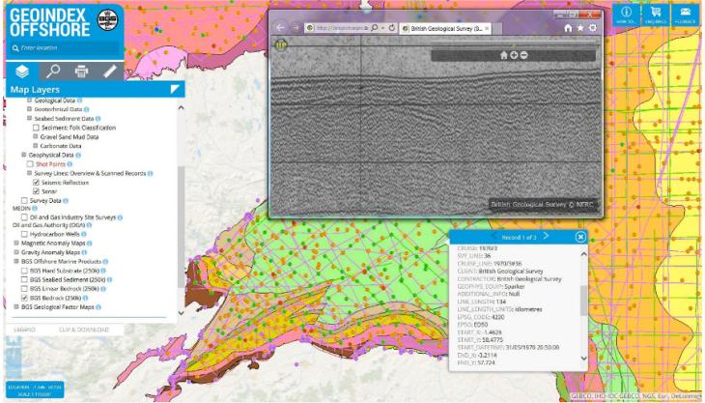The image size is (705, 403).
Task: Select the pencil draw tool
Action: pyautogui.click(x=110, y=72)
